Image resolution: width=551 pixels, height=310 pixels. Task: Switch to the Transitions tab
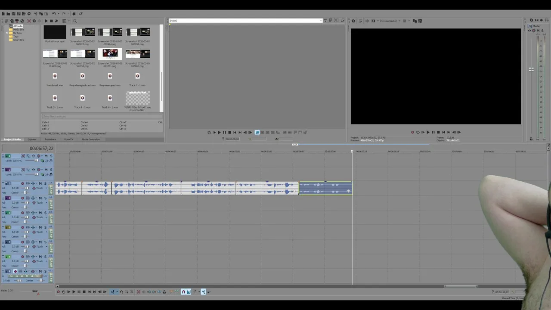click(50, 139)
